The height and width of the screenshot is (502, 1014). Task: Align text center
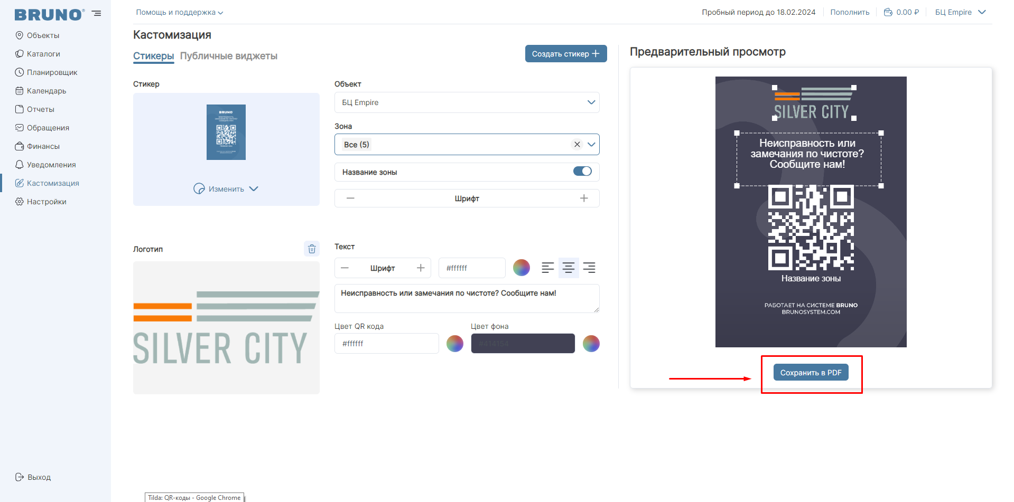pos(569,268)
